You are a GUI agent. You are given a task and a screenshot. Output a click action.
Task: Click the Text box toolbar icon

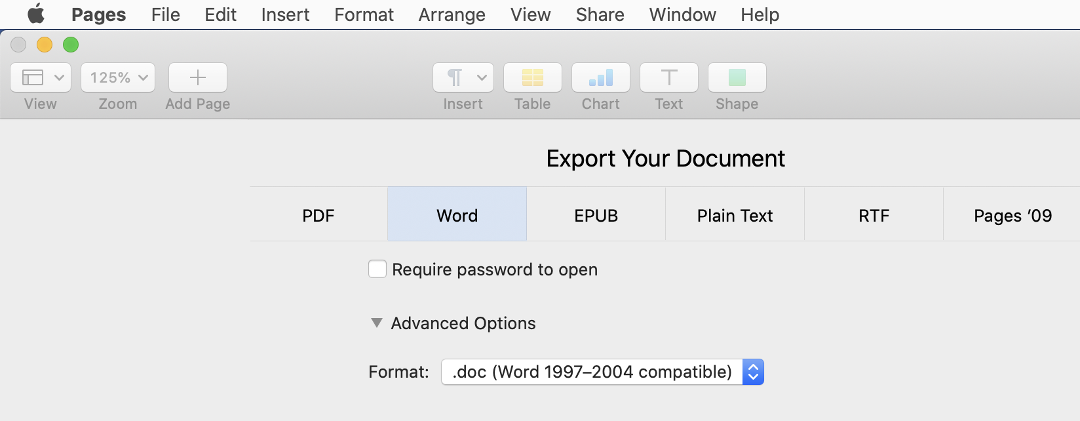pyautogui.click(x=668, y=77)
